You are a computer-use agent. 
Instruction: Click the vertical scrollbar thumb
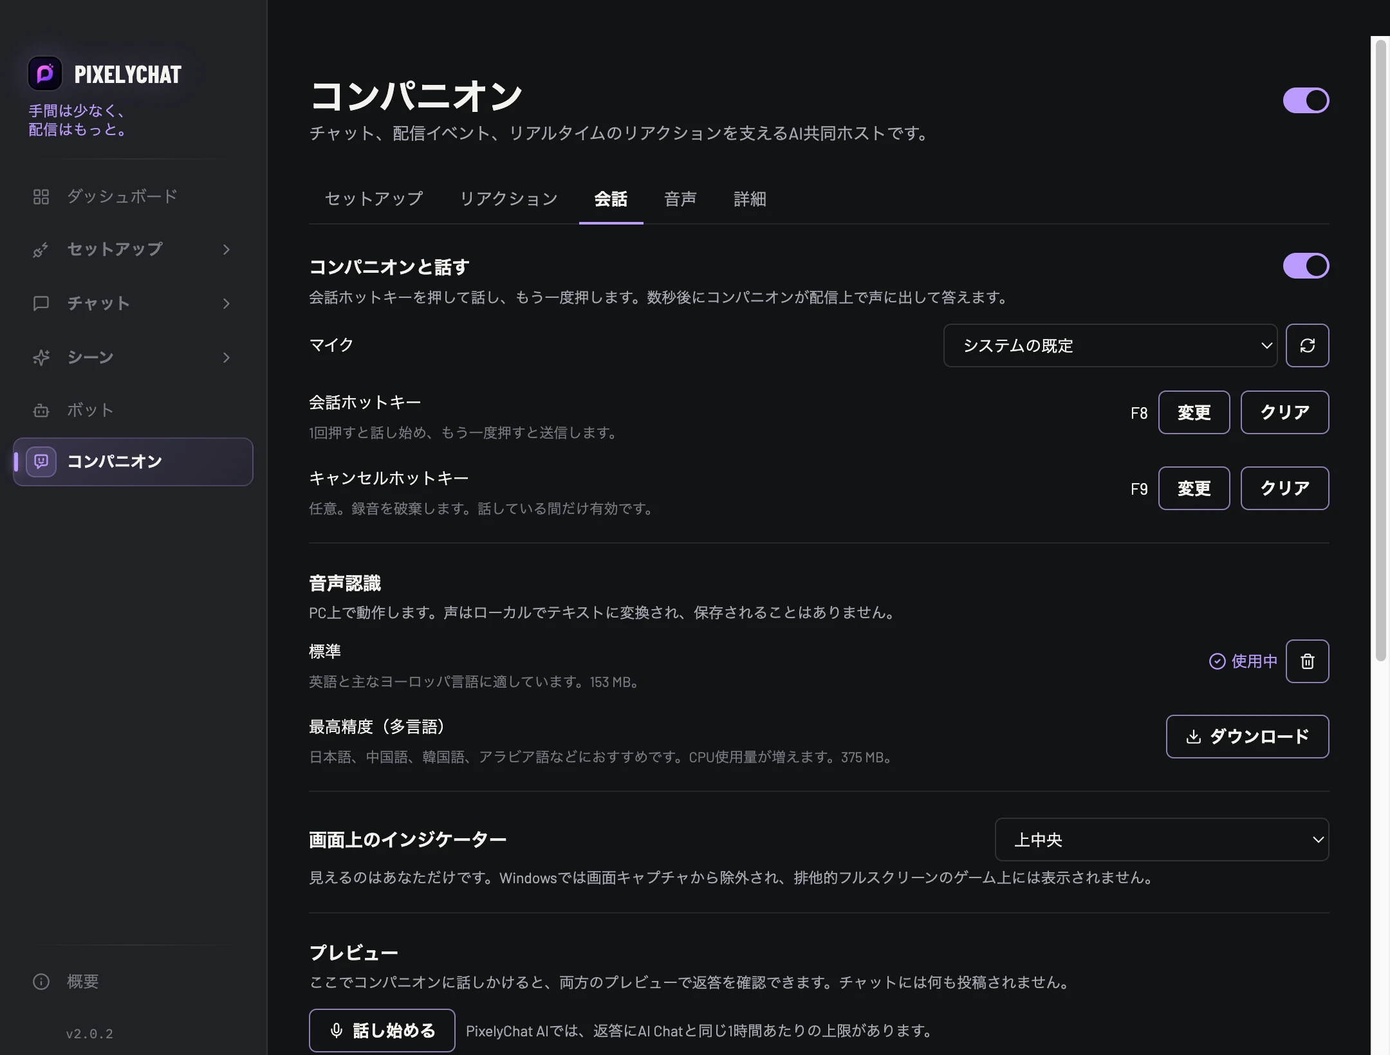[1380, 351]
